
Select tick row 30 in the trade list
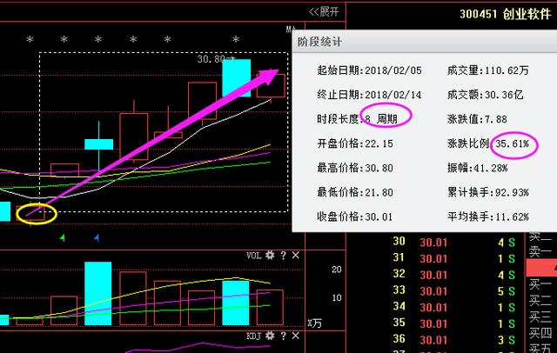tap(454, 243)
